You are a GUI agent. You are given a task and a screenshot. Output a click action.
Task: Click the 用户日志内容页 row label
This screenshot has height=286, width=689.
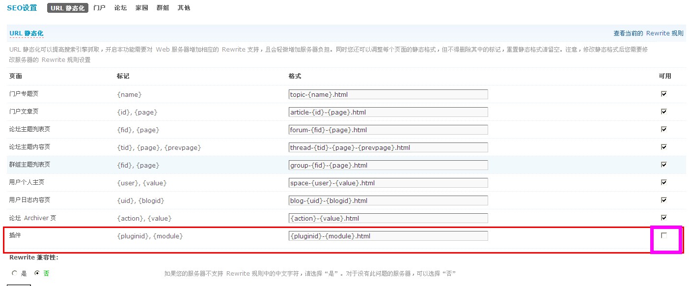(29, 200)
